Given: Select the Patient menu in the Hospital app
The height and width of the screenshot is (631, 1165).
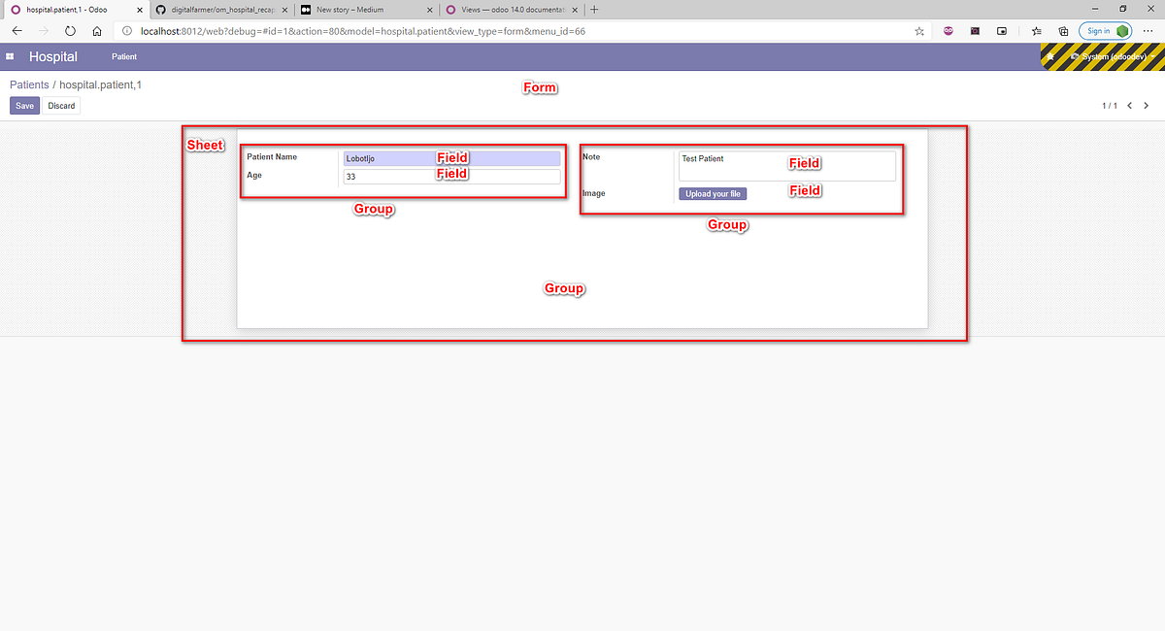Looking at the screenshot, I should point(123,56).
